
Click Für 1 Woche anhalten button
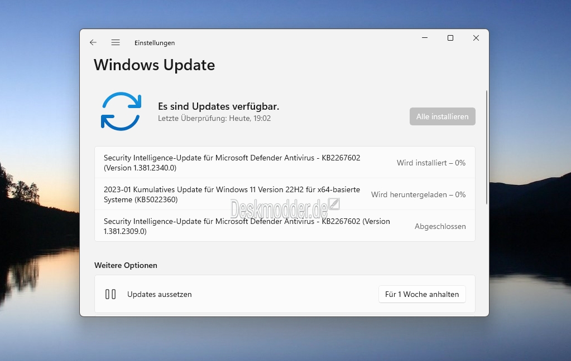tap(422, 294)
